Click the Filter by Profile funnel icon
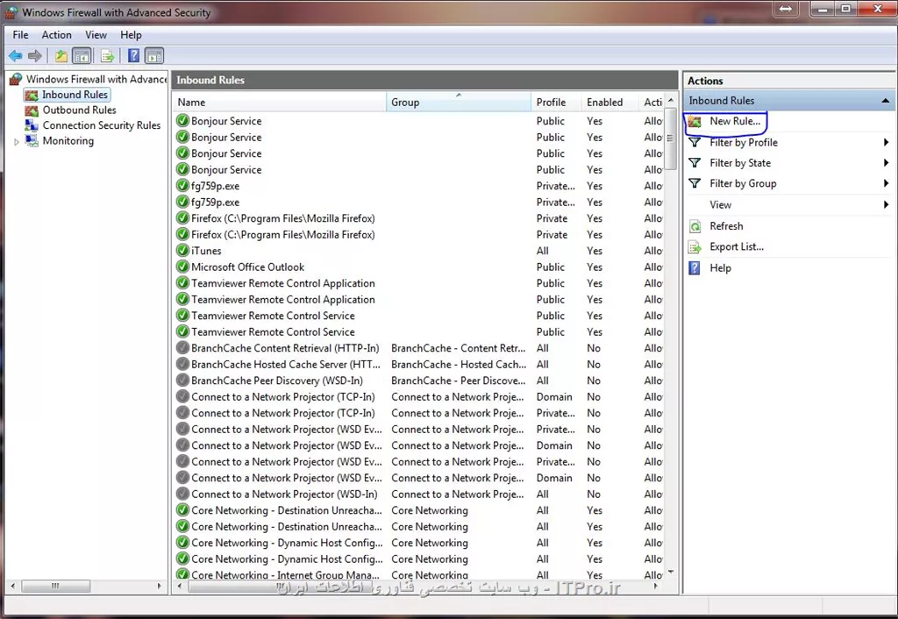The image size is (898, 619). tap(695, 142)
